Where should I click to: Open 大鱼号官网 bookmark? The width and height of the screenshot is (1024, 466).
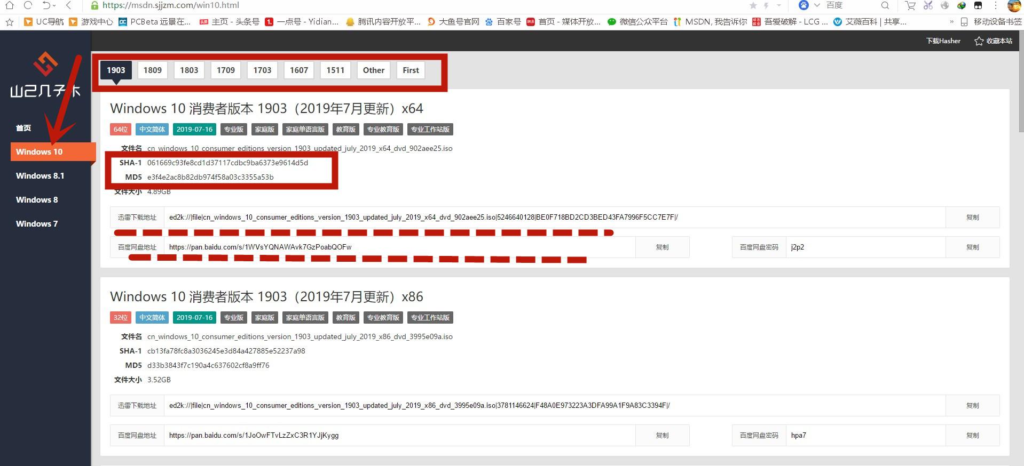coord(454,22)
